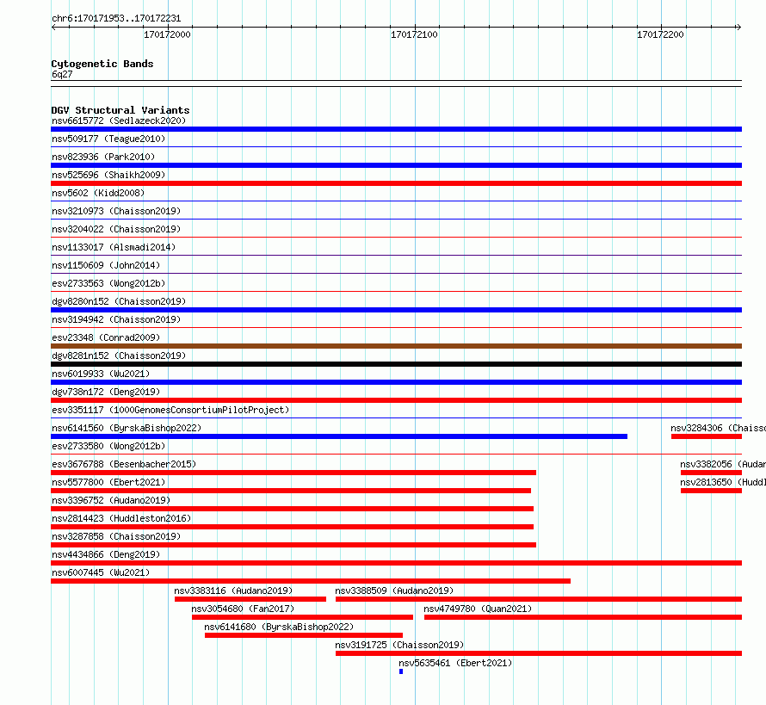Select the nsv3194942 (Chaisson2019) entry

(116, 319)
